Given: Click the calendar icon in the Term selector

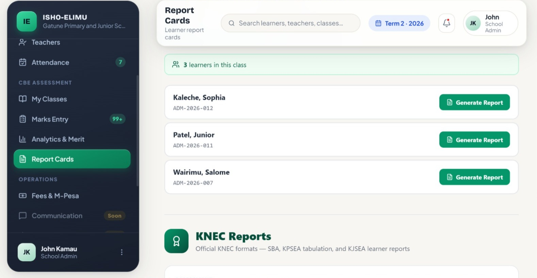Looking at the screenshot, I should pos(378,23).
